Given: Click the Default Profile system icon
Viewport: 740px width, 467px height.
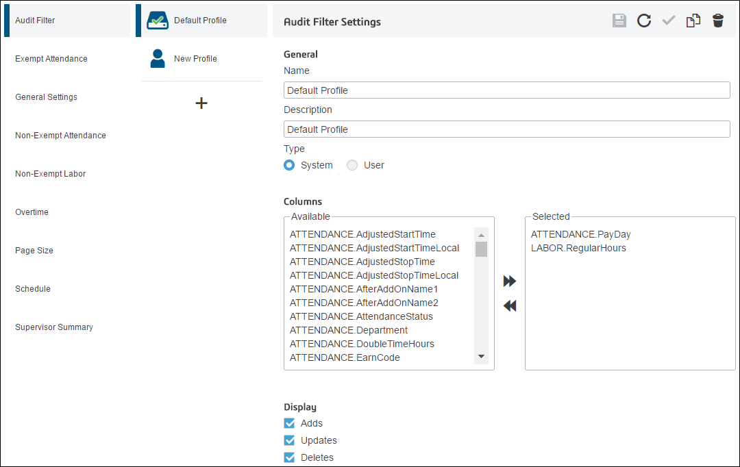Looking at the screenshot, I should pos(157,21).
